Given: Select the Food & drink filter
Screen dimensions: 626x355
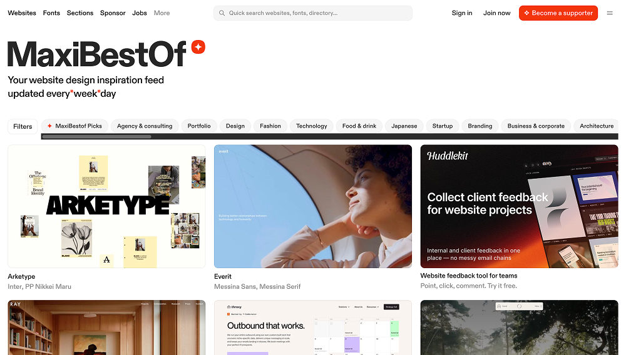Looking at the screenshot, I should point(359,126).
